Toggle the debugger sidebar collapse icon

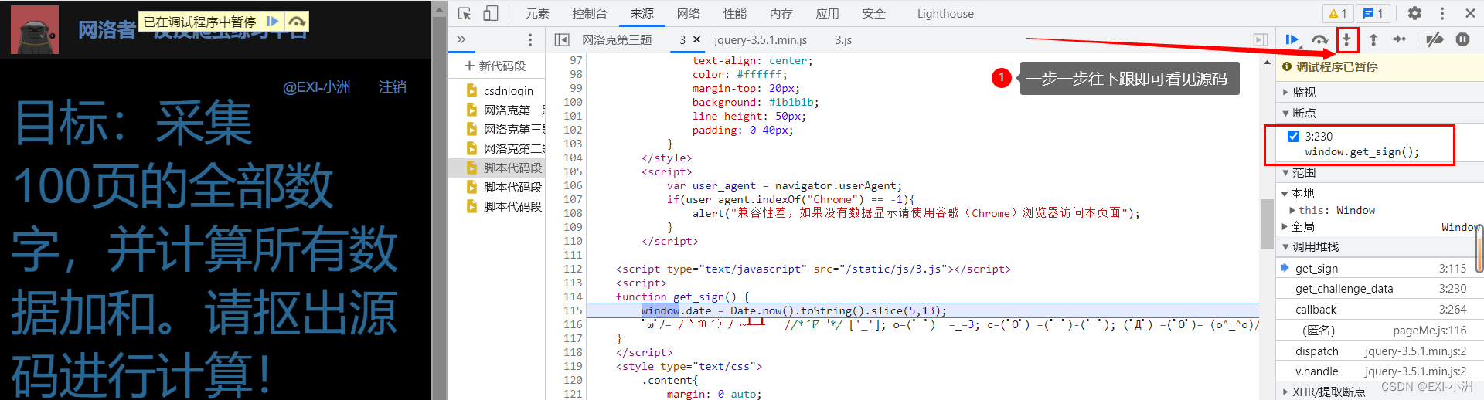(1261, 39)
